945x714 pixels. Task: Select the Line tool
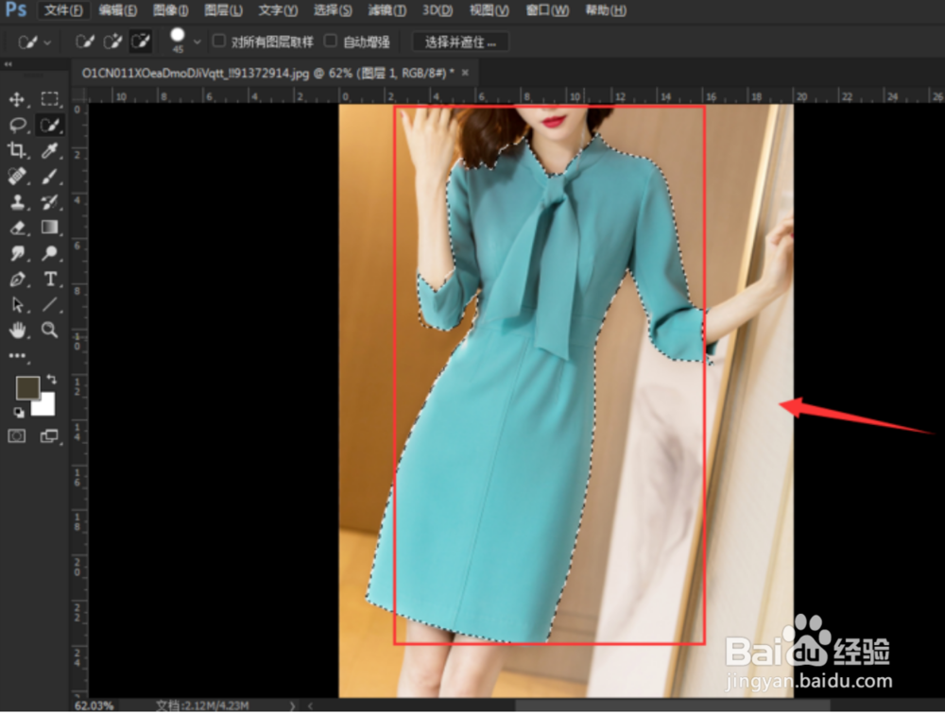coord(49,305)
